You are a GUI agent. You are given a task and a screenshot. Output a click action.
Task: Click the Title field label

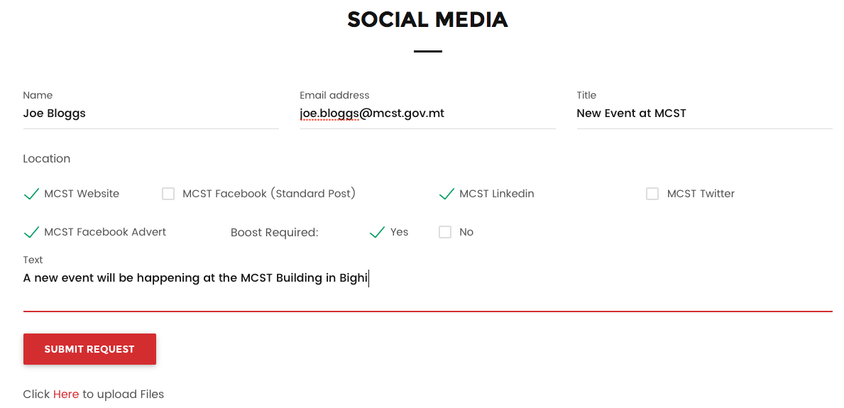coord(586,95)
